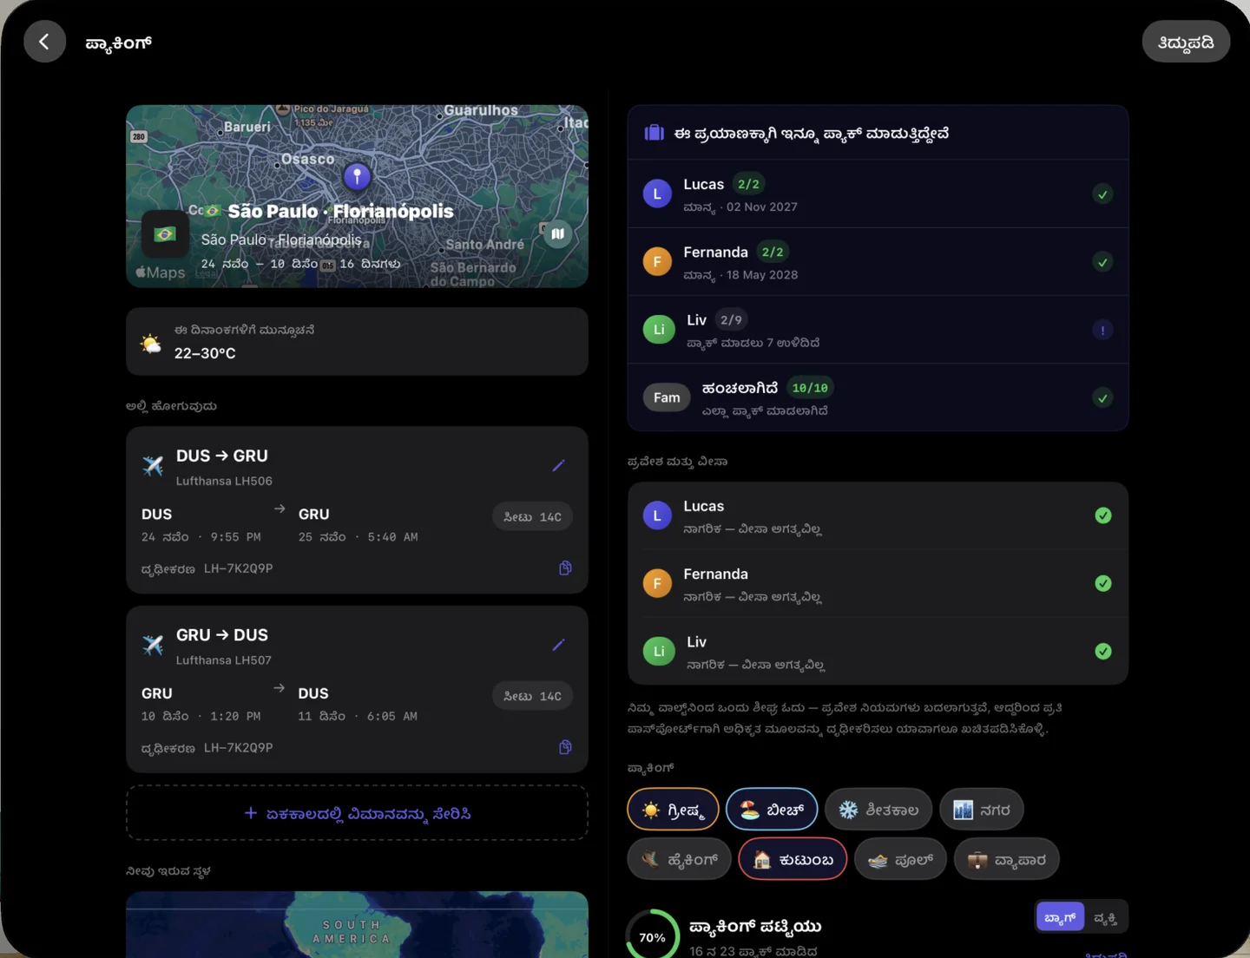Toggle the hiking packing chip
This screenshot has height=958, width=1250.
(679, 859)
